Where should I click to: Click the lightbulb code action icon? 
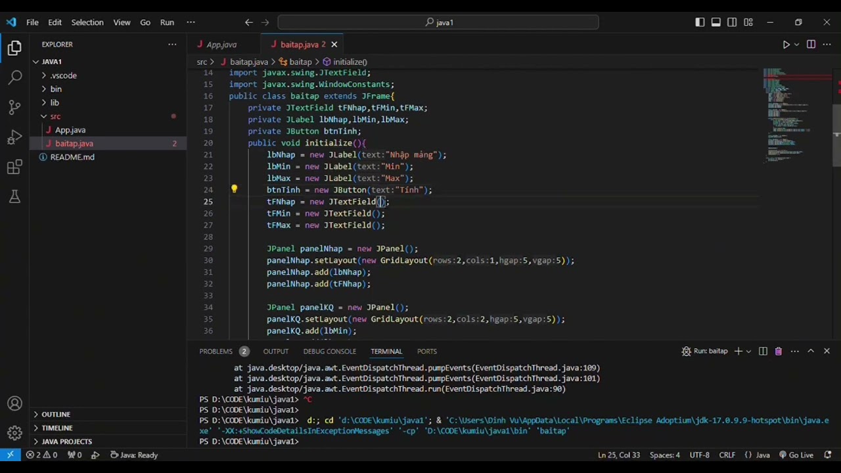234,189
